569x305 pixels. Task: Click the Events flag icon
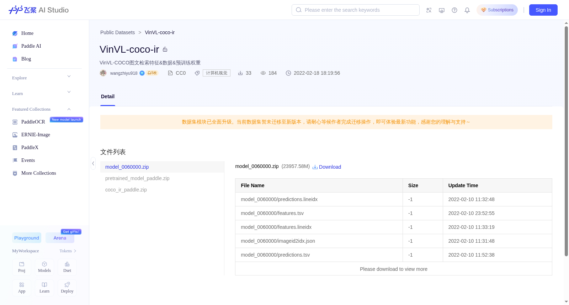15,161
